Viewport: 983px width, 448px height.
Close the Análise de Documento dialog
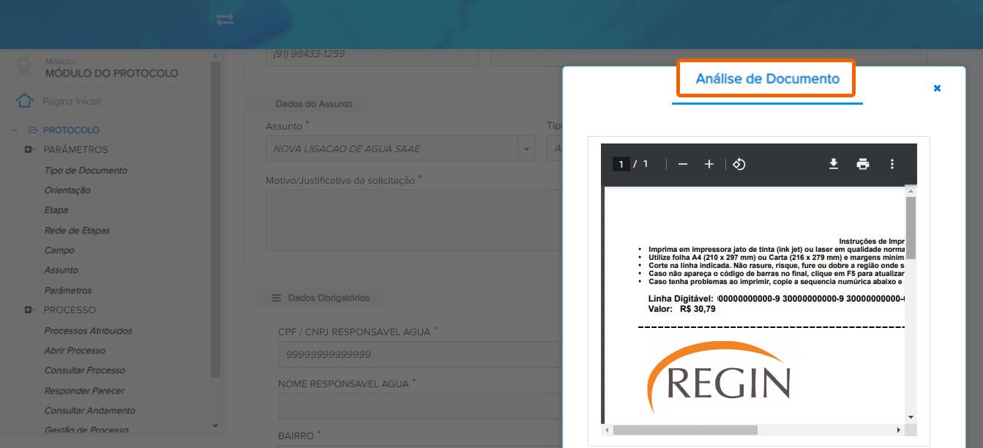937,88
